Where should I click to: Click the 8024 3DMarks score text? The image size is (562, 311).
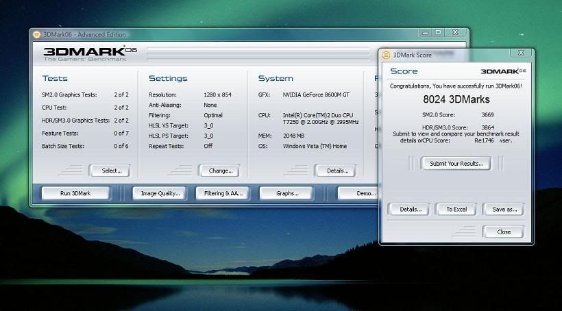click(456, 99)
